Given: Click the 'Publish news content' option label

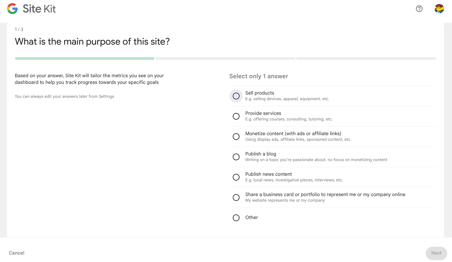Looking at the screenshot, I should pos(268,174).
